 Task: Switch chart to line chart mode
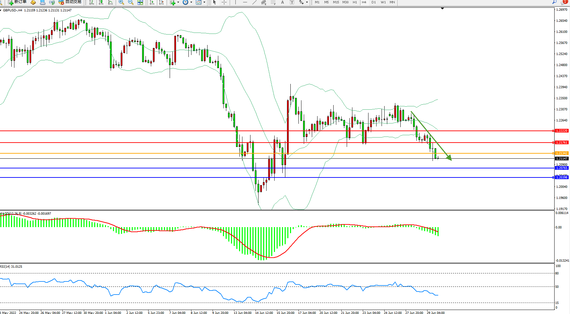coord(110,2)
